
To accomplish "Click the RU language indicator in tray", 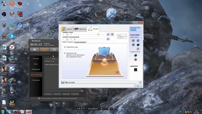I will click(x=180, y=112).
